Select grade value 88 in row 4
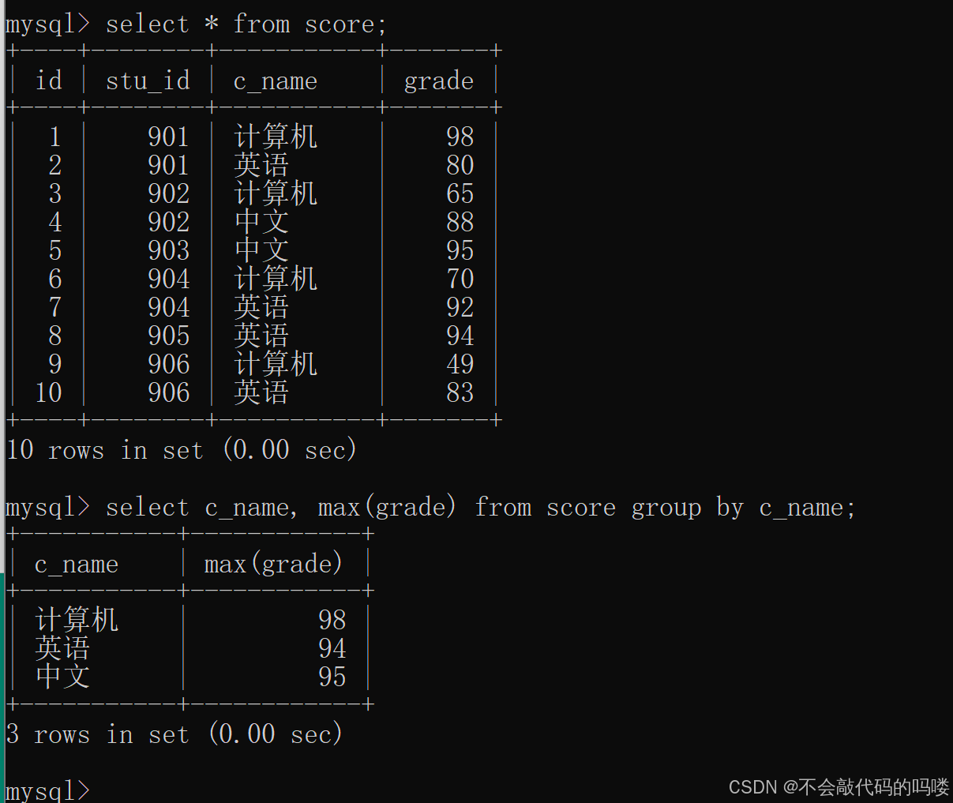Viewport: 953px width, 803px height. [x=460, y=222]
